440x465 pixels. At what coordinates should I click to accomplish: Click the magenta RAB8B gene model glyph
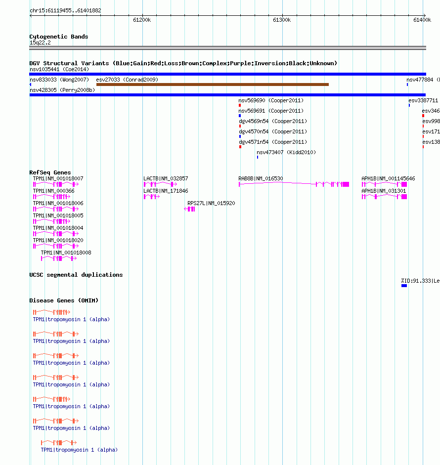point(294,184)
